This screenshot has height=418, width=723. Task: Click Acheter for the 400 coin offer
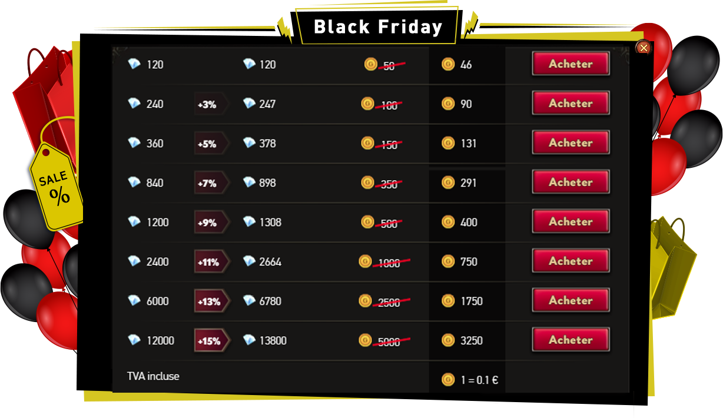click(571, 221)
